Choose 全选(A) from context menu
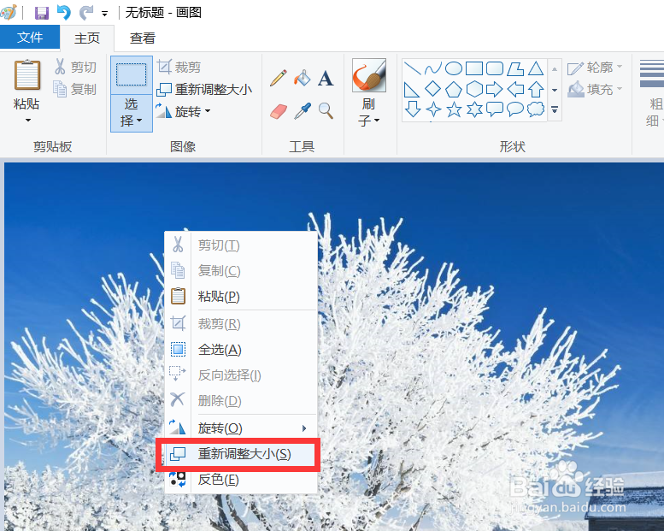Screen dimensions: 664x531 (x=241, y=350)
